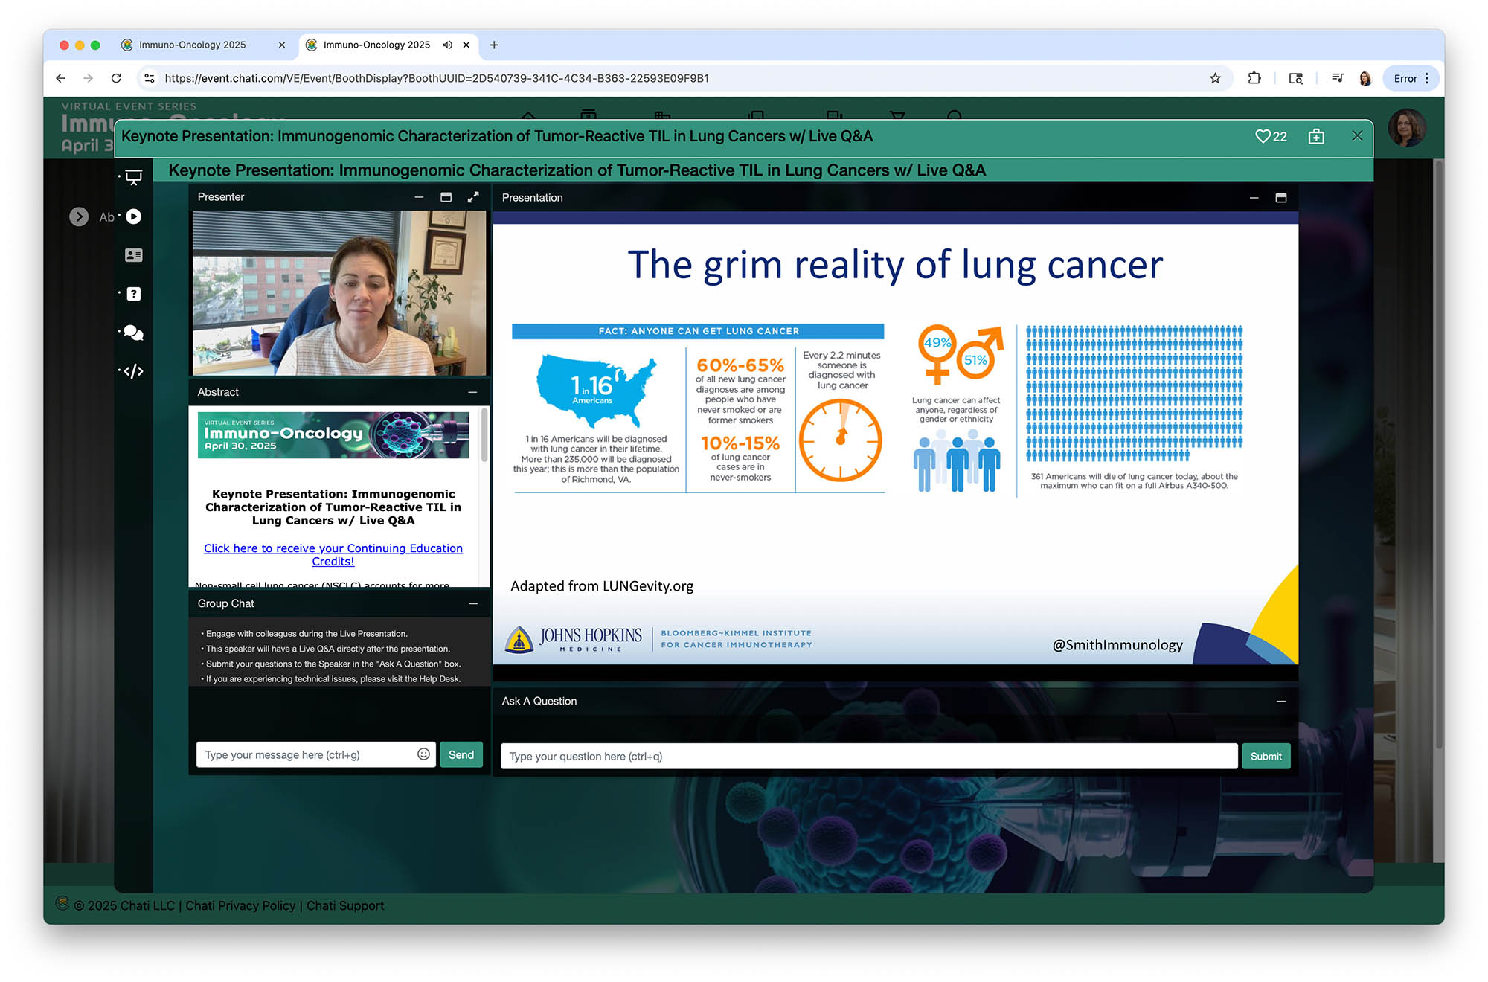
Task: Expand the Presenter video to fullscreen
Action: click(473, 197)
